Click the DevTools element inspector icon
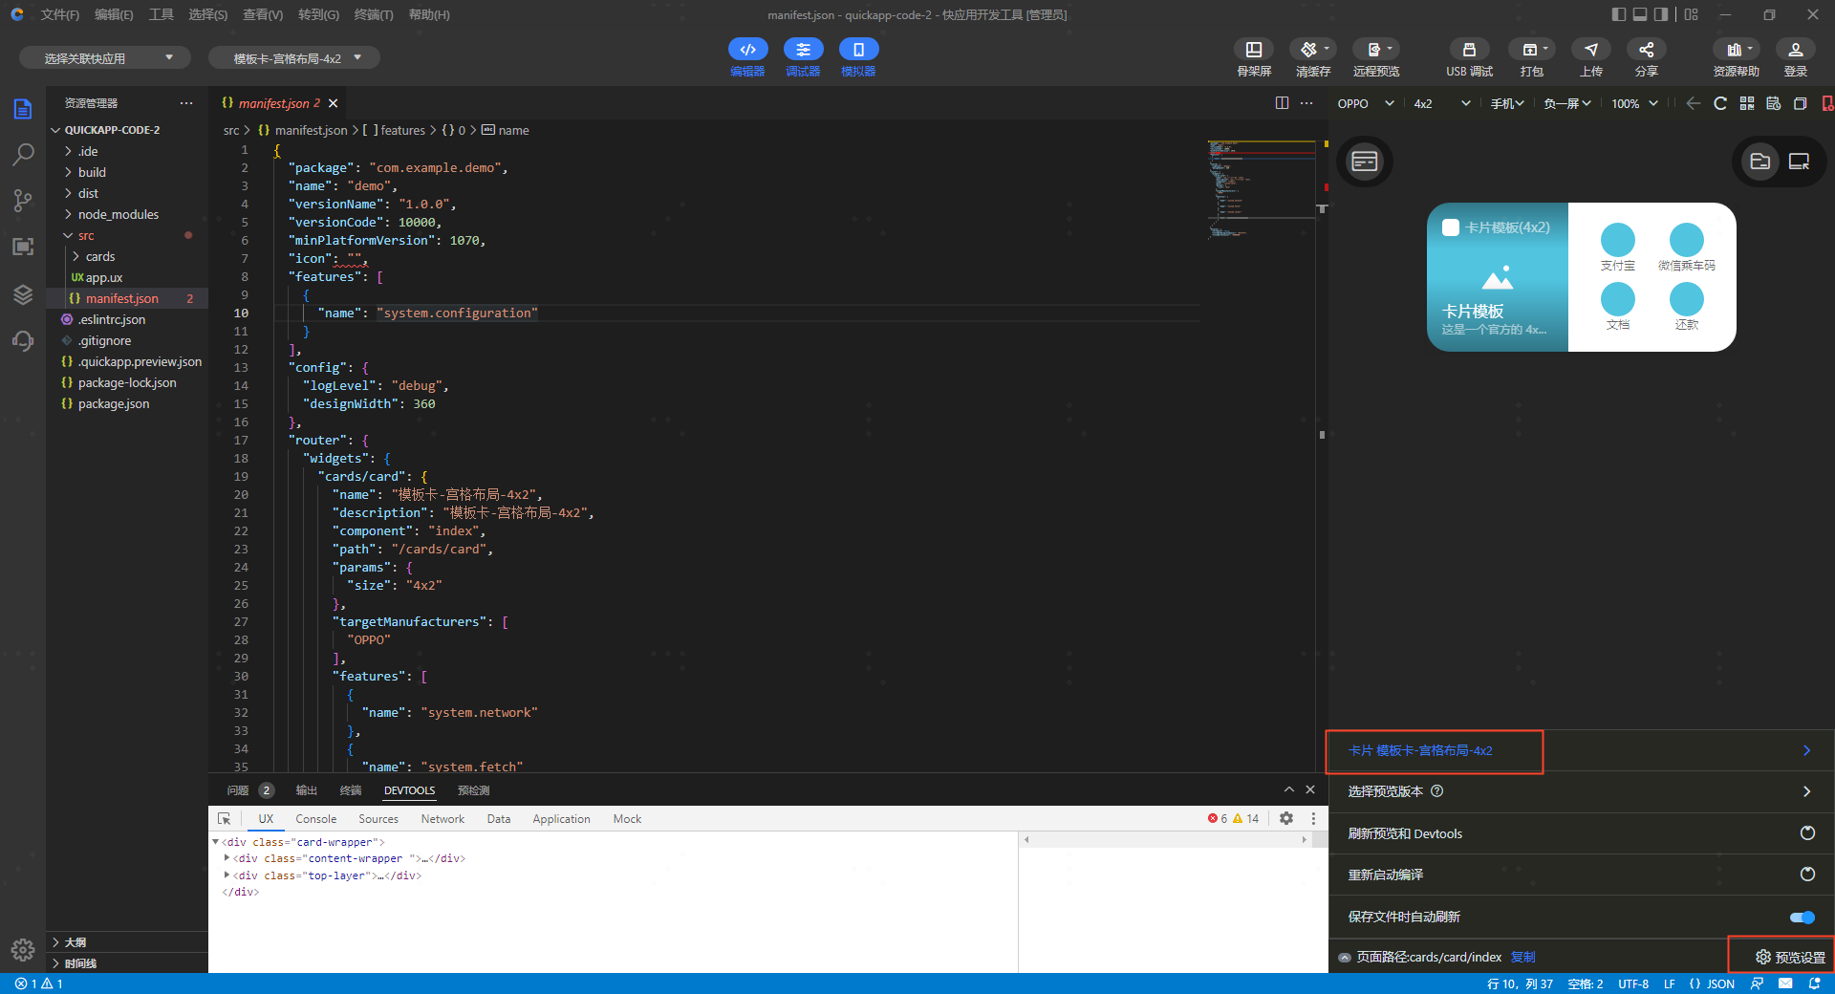Viewport: 1835px width, 994px height. coord(225,819)
